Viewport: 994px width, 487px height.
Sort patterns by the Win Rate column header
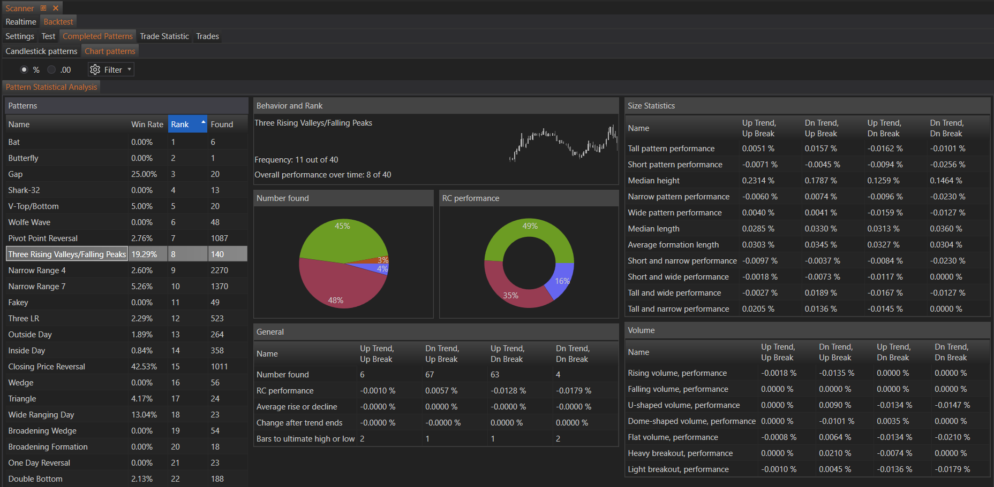click(147, 125)
